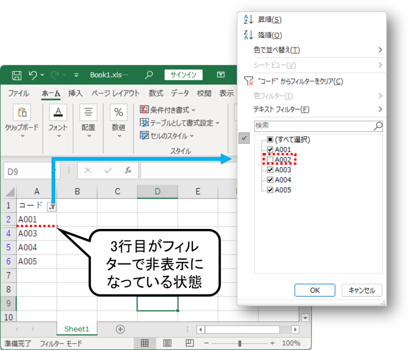This screenshot has height=350, width=410.
Task: Click the 検索 search box in filter menu
Action: (314, 125)
